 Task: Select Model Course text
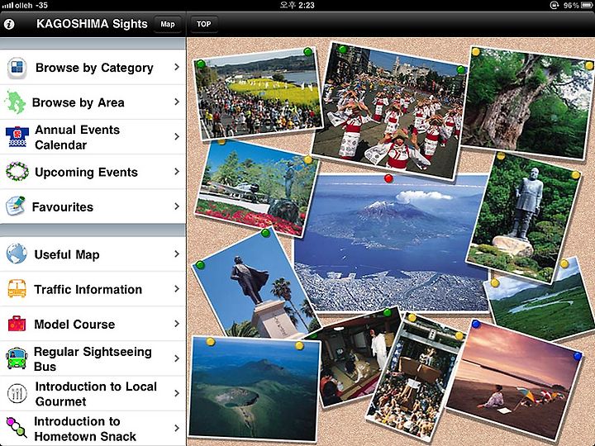pyautogui.click(x=74, y=325)
